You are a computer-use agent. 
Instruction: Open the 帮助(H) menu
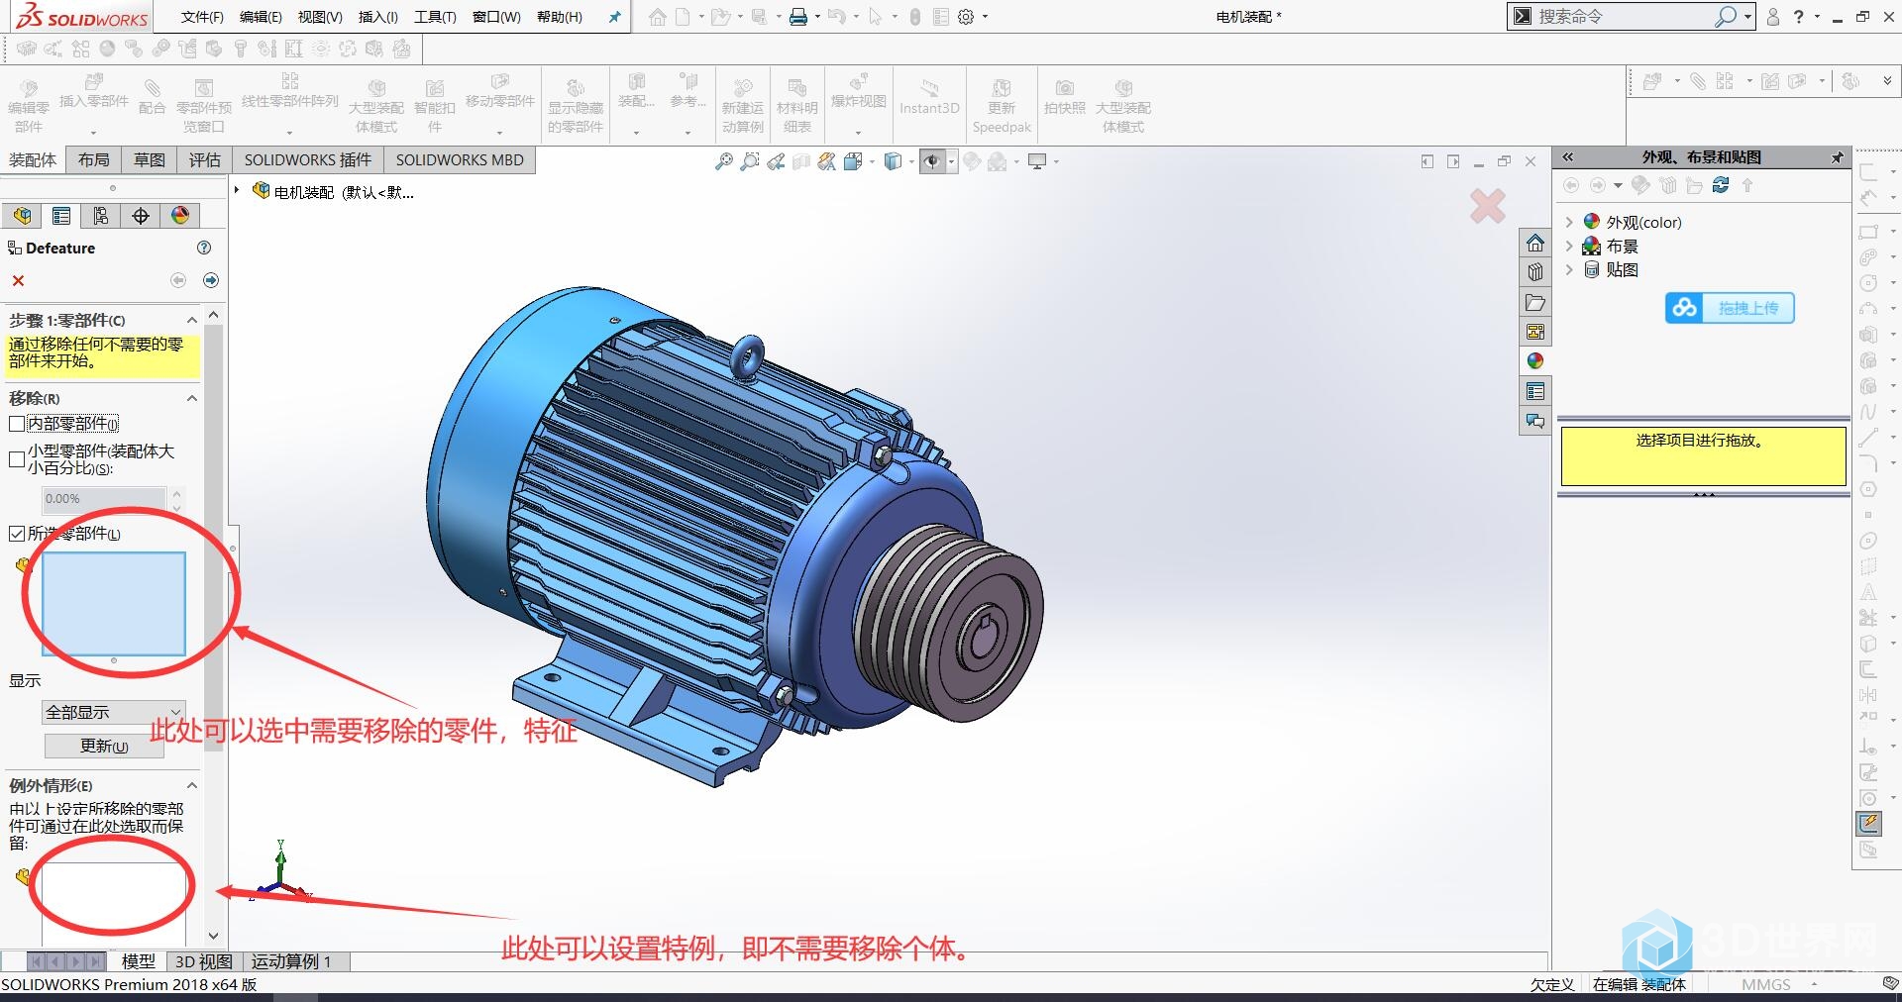pos(560,17)
